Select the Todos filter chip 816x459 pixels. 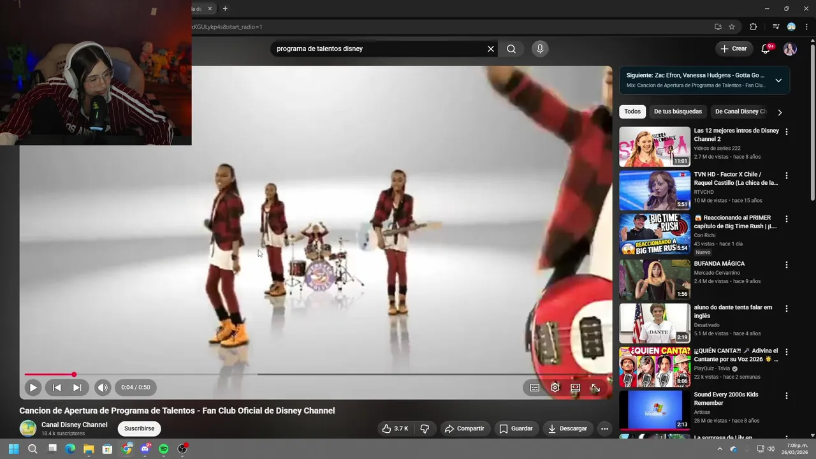[632, 112]
